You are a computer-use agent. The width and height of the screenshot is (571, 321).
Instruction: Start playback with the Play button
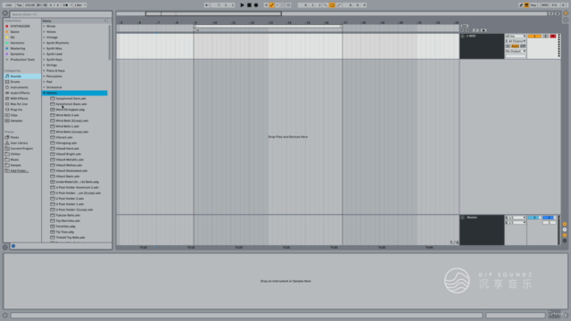242,5
